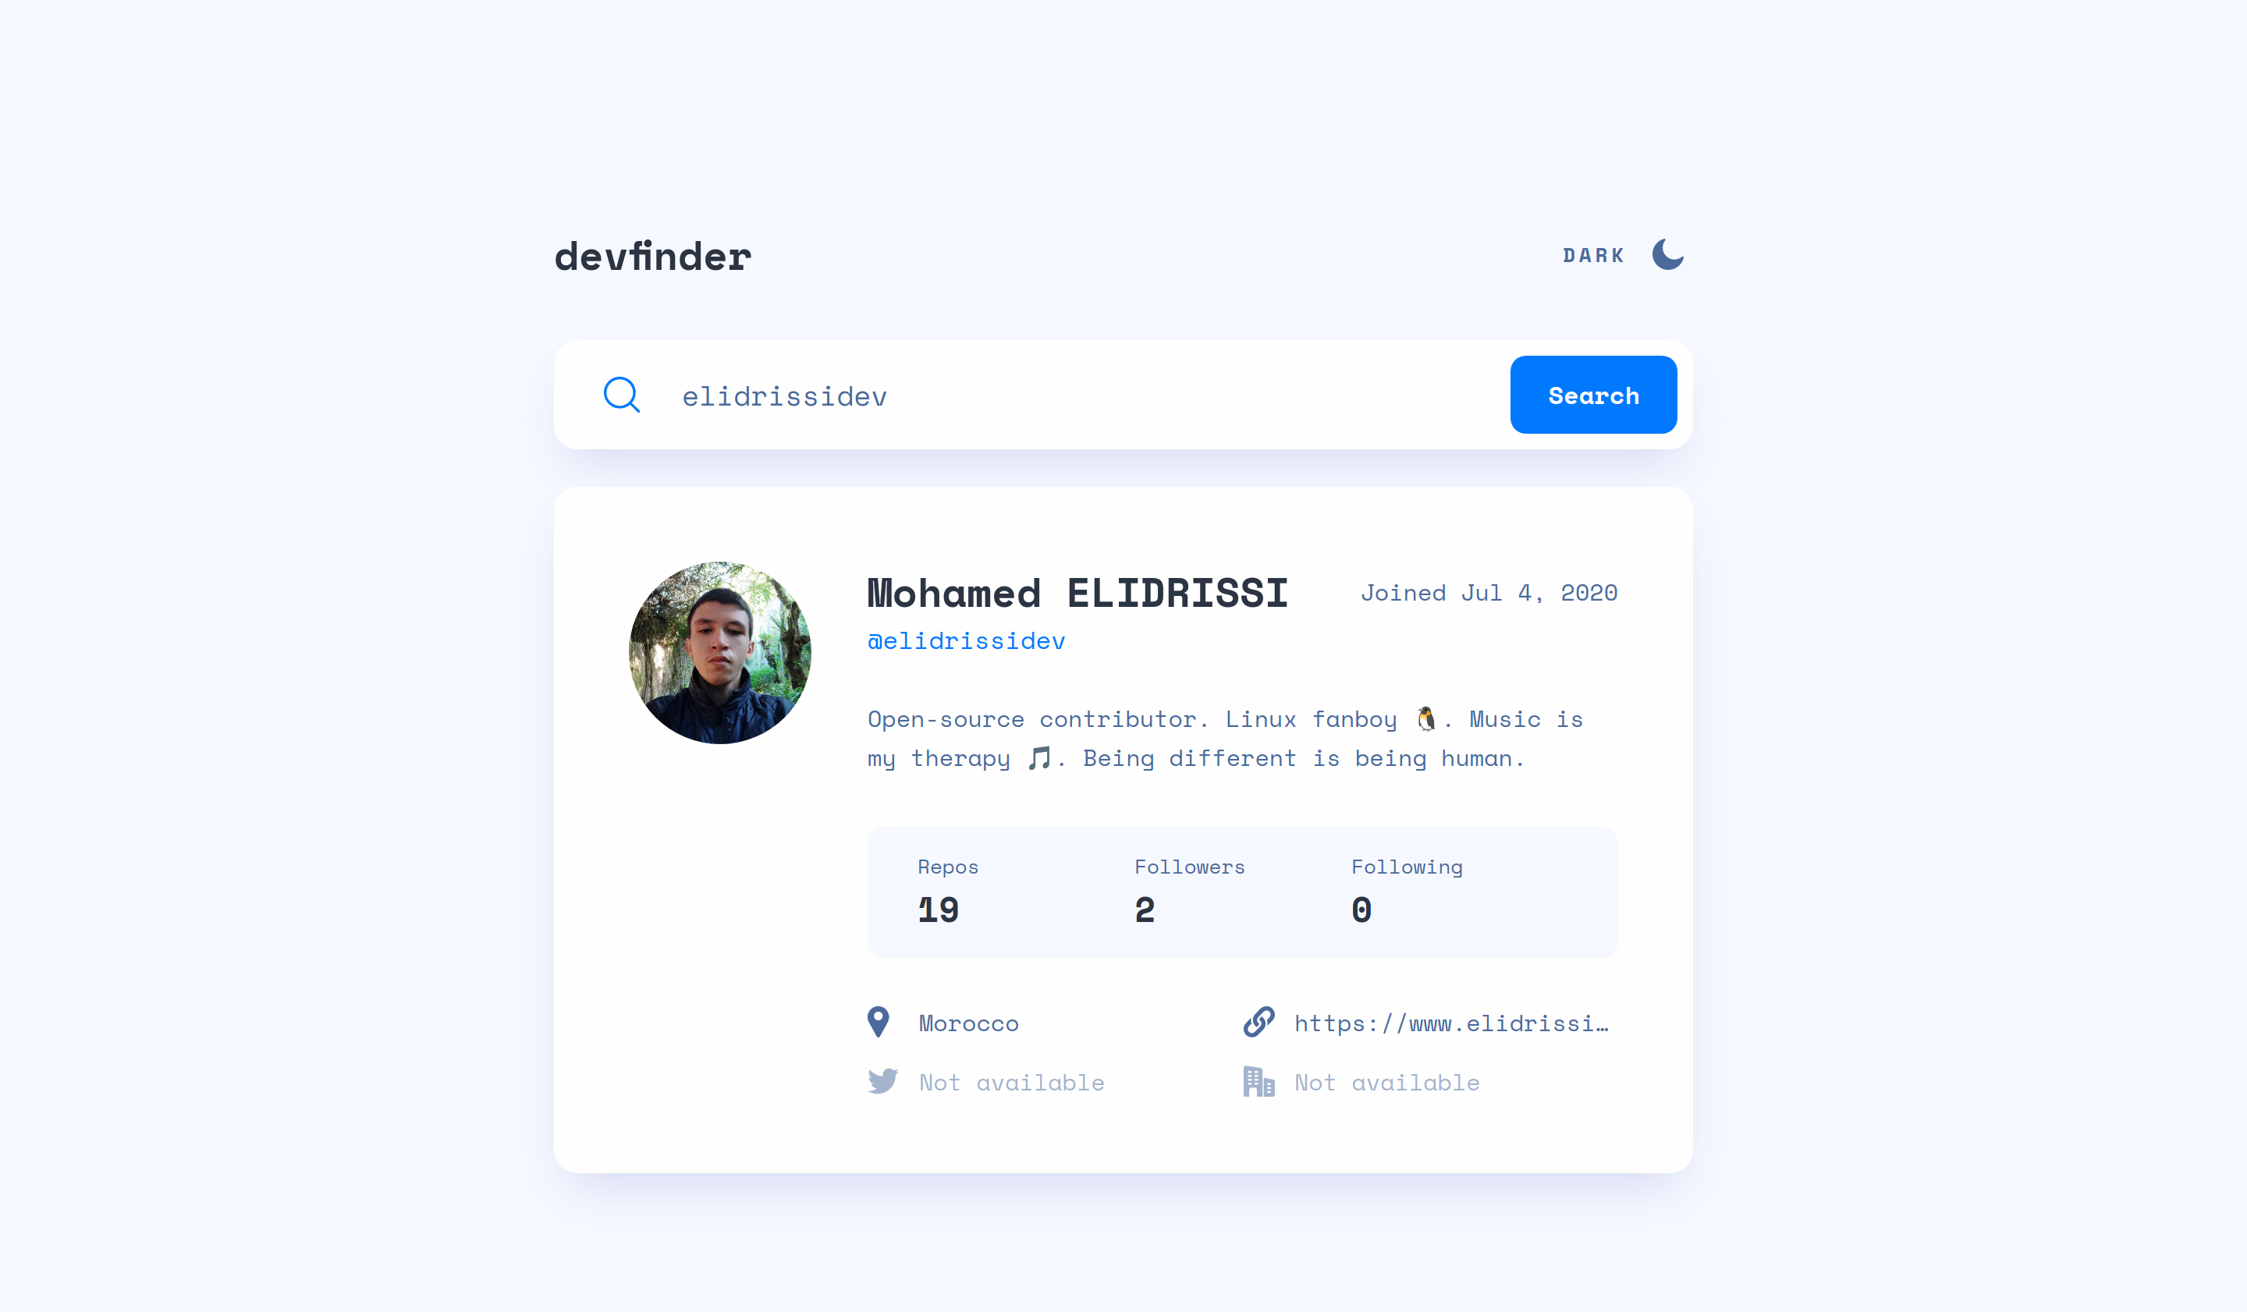Click the Joined Jul 4, 2020 date
Viewport: 2247px width, 1312px height.
click(1489, 593)
